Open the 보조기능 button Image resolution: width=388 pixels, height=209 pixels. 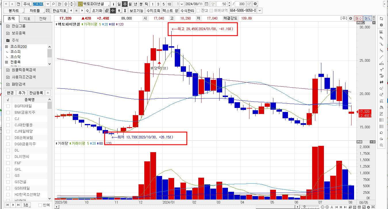pyautogui.click(x=136, y=11)
